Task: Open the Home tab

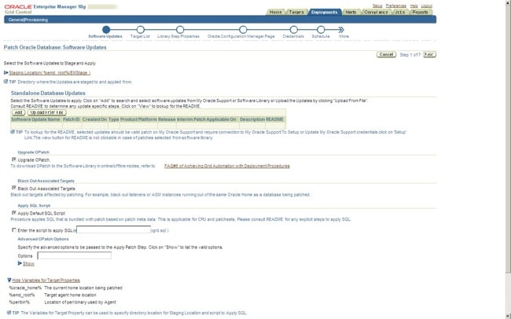Action: [276, 12]
